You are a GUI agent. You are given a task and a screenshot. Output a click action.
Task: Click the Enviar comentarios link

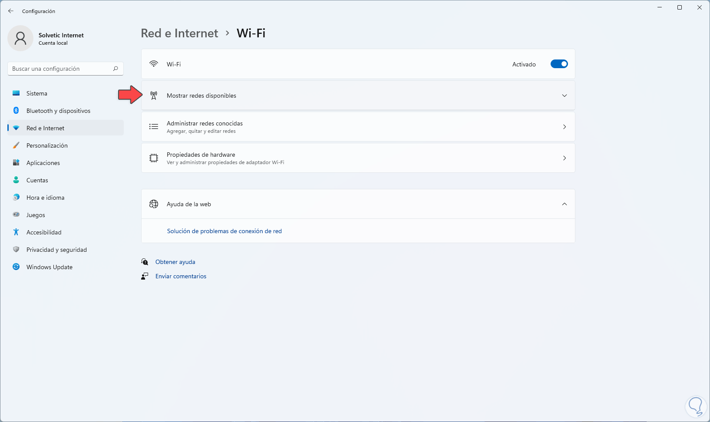click(181, 276)
